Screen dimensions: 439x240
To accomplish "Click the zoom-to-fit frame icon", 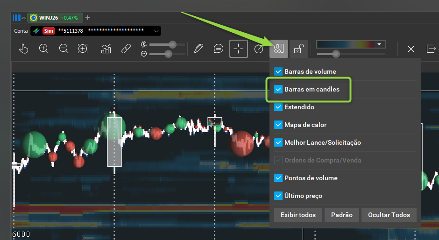I will [83, 49].
